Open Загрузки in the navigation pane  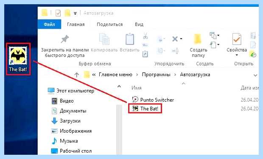[x=66, y=121]
